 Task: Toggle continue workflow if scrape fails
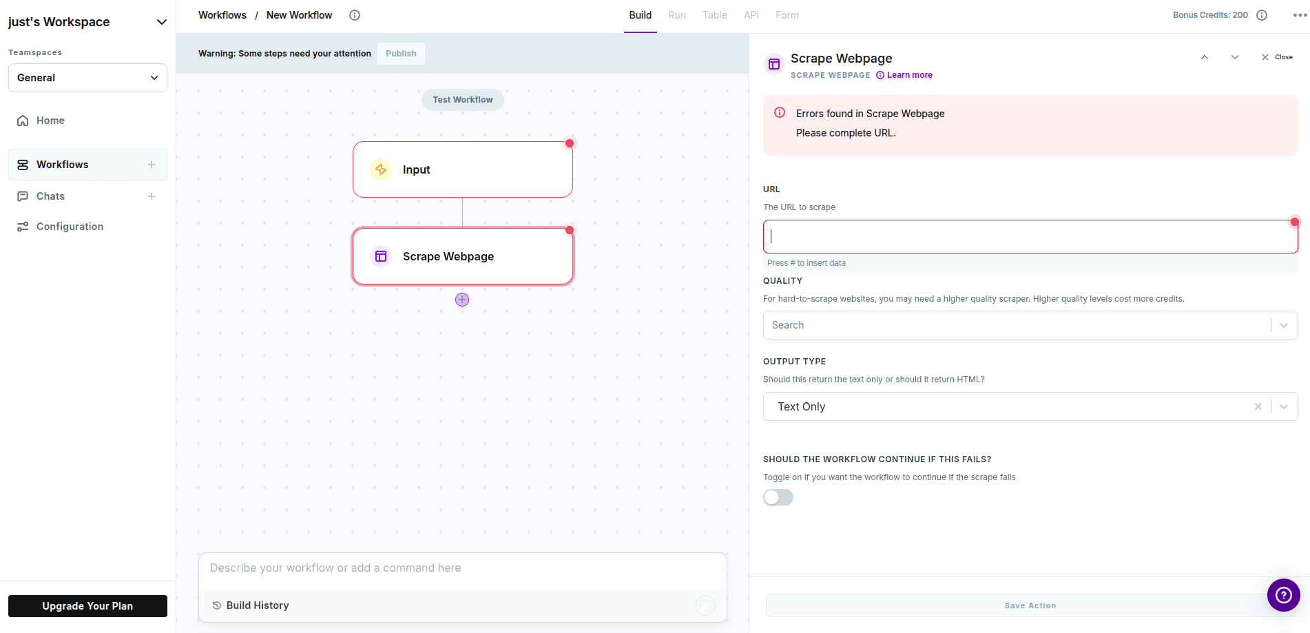(x=778, y=497)
